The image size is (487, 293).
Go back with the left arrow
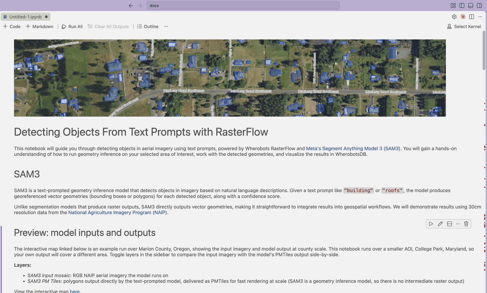(131, 6)
